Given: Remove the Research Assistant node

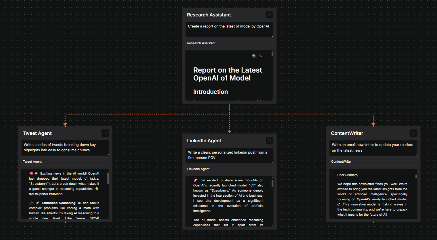Looking at the screenshot, I should (269, 15).
